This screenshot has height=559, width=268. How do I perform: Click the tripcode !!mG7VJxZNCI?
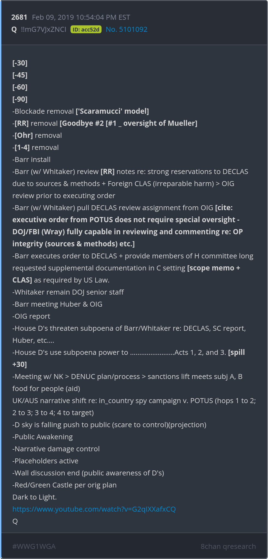[x=44, y=29]
